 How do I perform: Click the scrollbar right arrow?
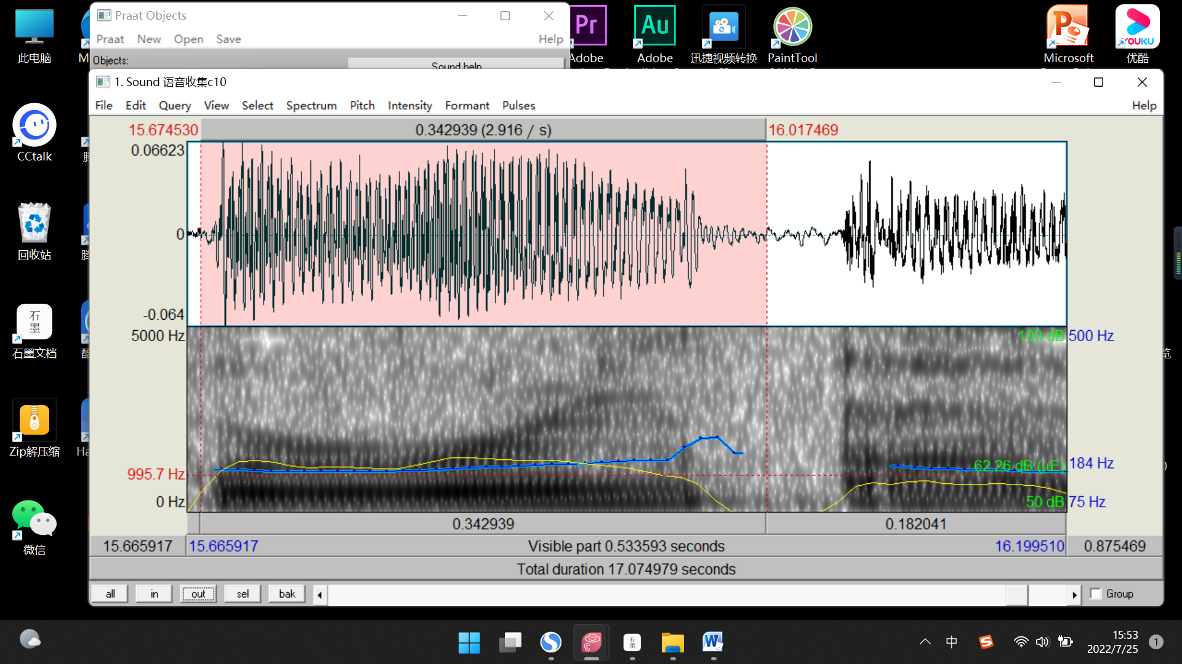coord(1074,595)
